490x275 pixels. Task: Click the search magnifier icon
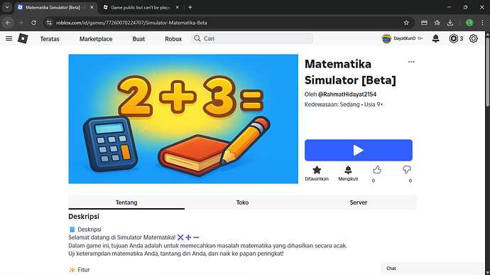(x=197, y=38)
